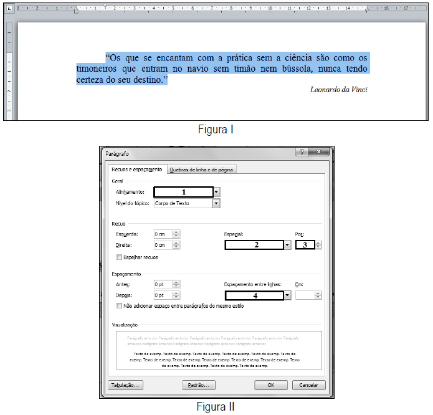
Task: Expand the Nível do tópico dropdown
Action: [x=216, y=203]
